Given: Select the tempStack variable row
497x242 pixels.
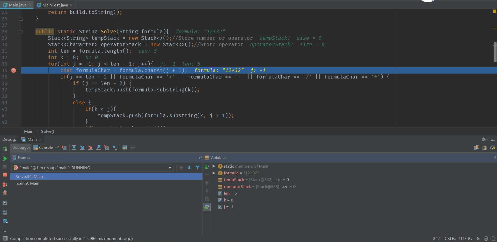Looking at the screenshot, I should click(354, 180).
